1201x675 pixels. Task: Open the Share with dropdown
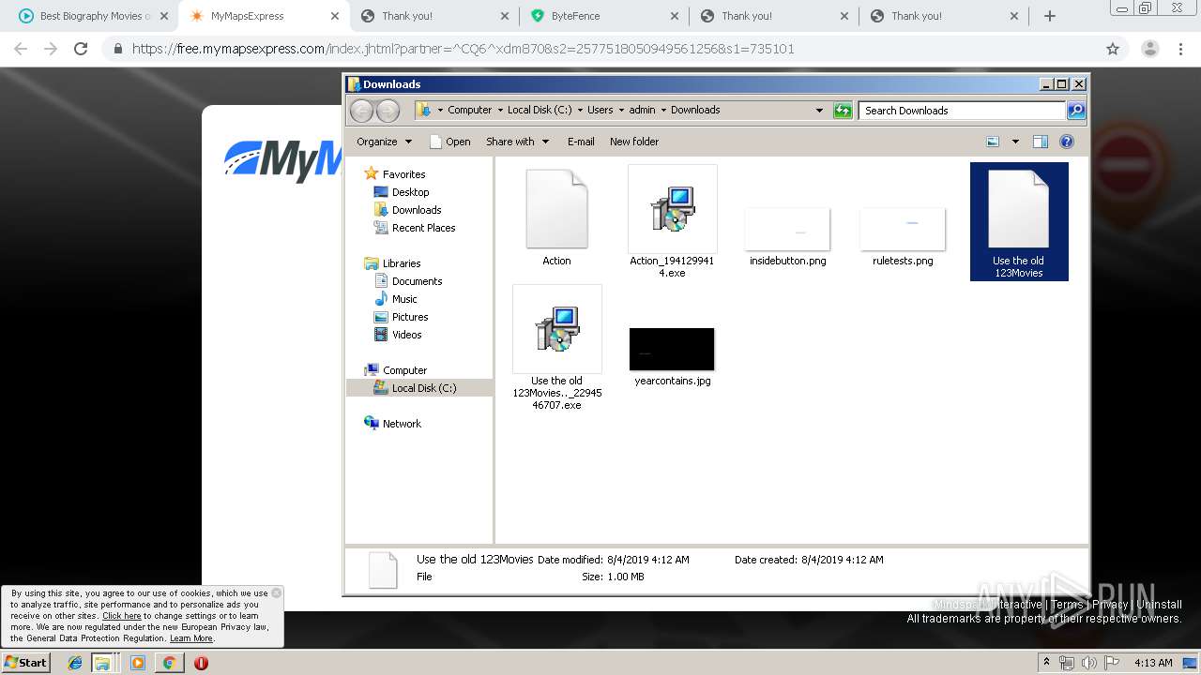(517, 142)
